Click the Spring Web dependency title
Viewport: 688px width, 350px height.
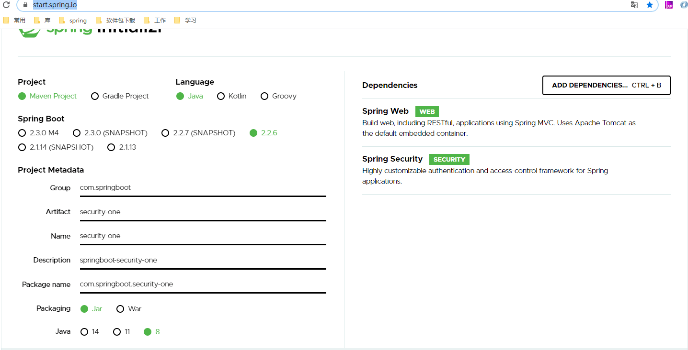(x=385, y=111)
